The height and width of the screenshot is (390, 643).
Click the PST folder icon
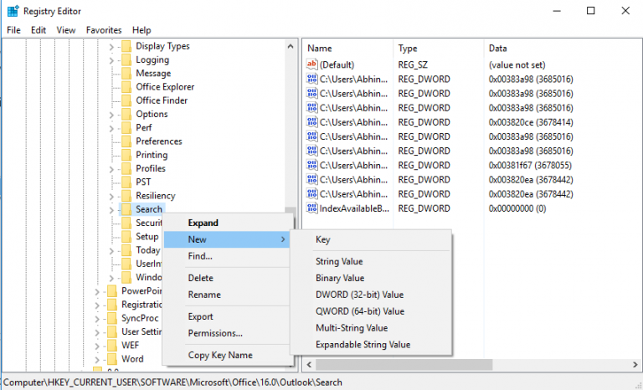tap(126, 182)
